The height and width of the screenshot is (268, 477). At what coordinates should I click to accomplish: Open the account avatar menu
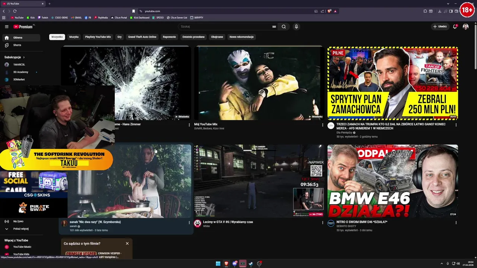coord(465,26)
